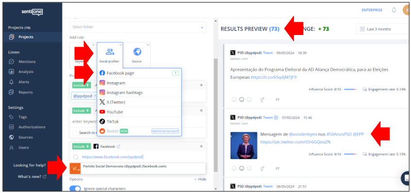
Task: Open Alerts in the sidebar
Action: click(24, 82)
